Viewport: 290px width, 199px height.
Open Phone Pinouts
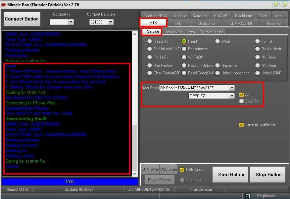pyautogui.click(x=160, y=180)
